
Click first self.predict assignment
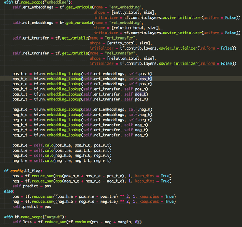31,186
